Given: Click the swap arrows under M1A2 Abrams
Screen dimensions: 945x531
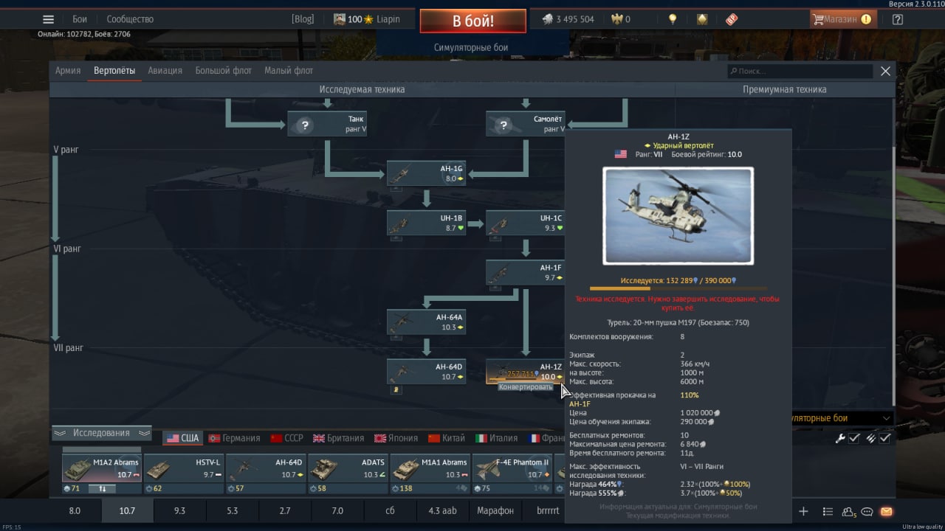Looking at the screenshot, I should (x=102, y=488).
